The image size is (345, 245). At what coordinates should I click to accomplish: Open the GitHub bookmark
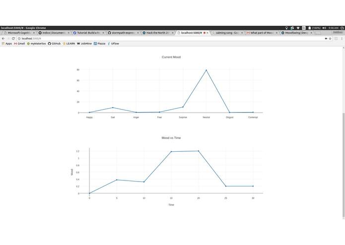click(x=54, y=44)
